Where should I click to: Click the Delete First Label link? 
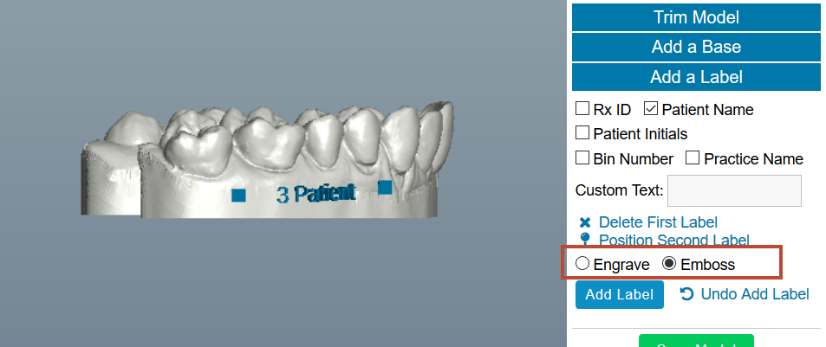[x=658, y=222]
